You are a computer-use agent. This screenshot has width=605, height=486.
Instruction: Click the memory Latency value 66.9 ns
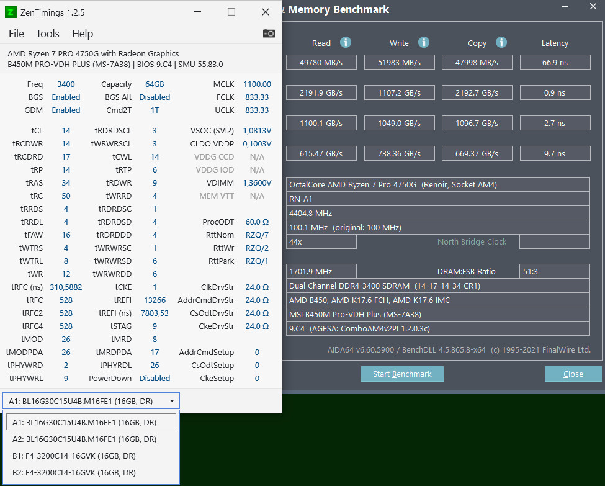pyautogui.click(x=555, y=62)
